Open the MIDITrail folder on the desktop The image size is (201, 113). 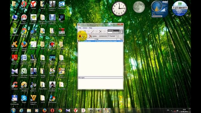[52, 32]
